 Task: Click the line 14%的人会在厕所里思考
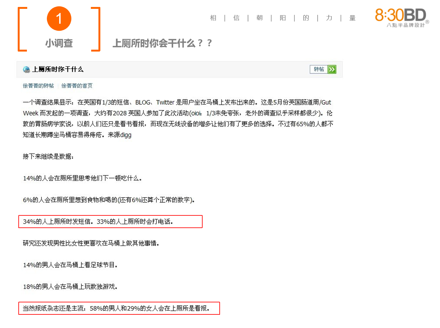point(82,178)
